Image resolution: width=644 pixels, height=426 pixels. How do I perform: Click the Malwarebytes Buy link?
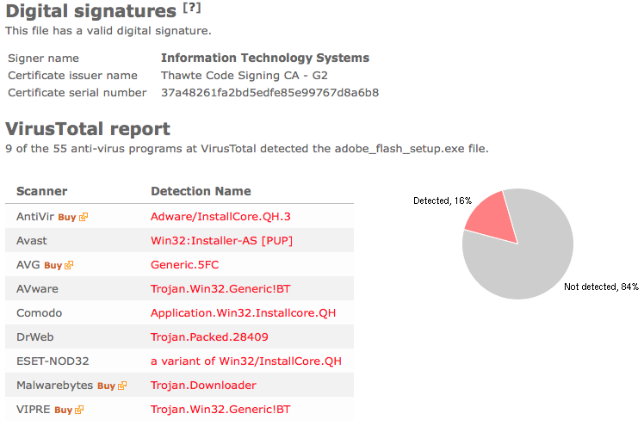tap(107, 386)
